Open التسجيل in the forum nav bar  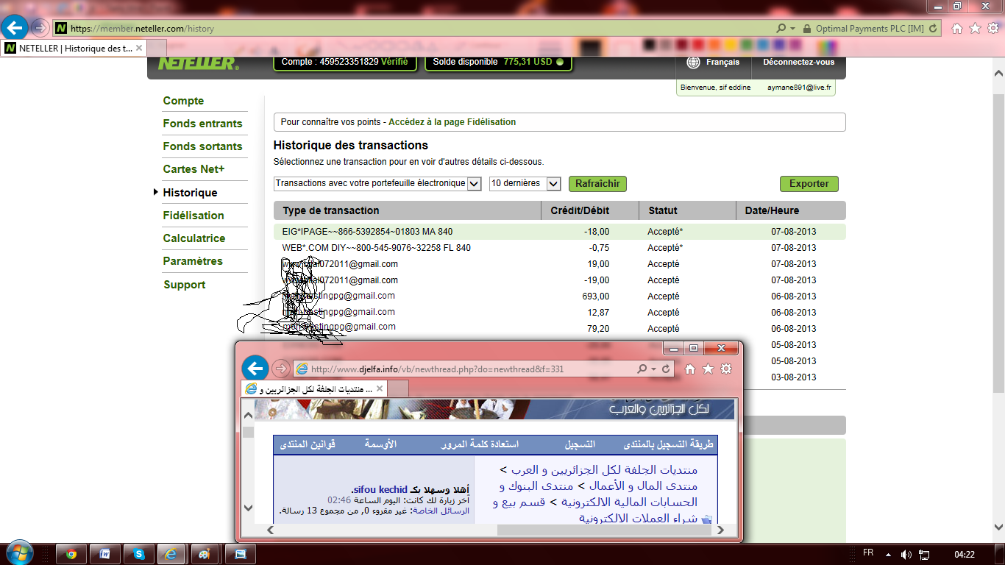tap(580, 444)
